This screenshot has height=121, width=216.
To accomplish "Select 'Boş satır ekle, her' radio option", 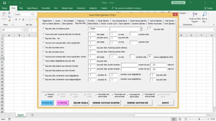I will 44,38.
